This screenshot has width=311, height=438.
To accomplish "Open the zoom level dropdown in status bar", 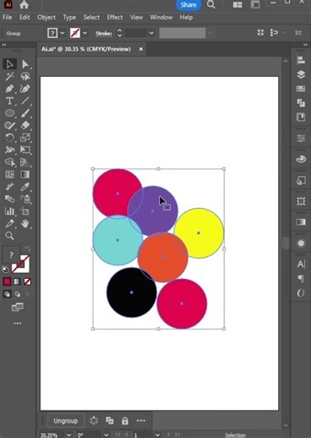I will (69, 435).
